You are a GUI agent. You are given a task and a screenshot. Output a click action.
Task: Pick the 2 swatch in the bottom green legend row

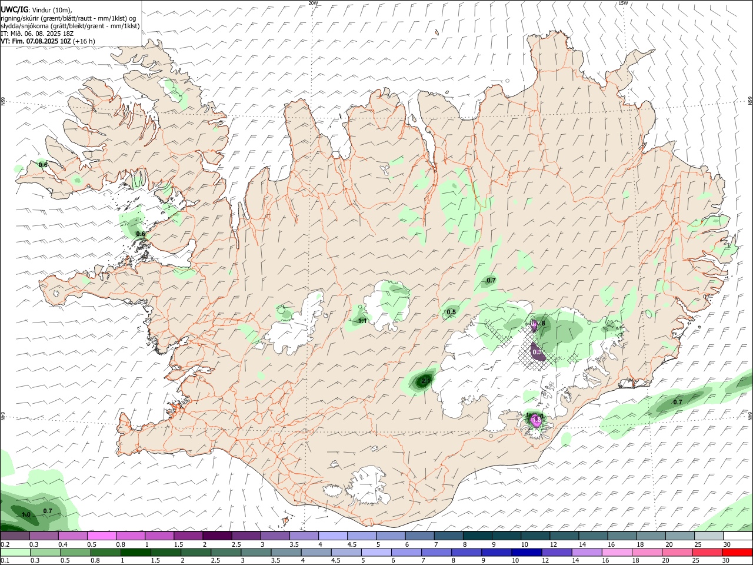coord(196,552)
